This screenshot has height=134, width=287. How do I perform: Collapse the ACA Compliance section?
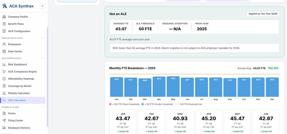[43, 58]
